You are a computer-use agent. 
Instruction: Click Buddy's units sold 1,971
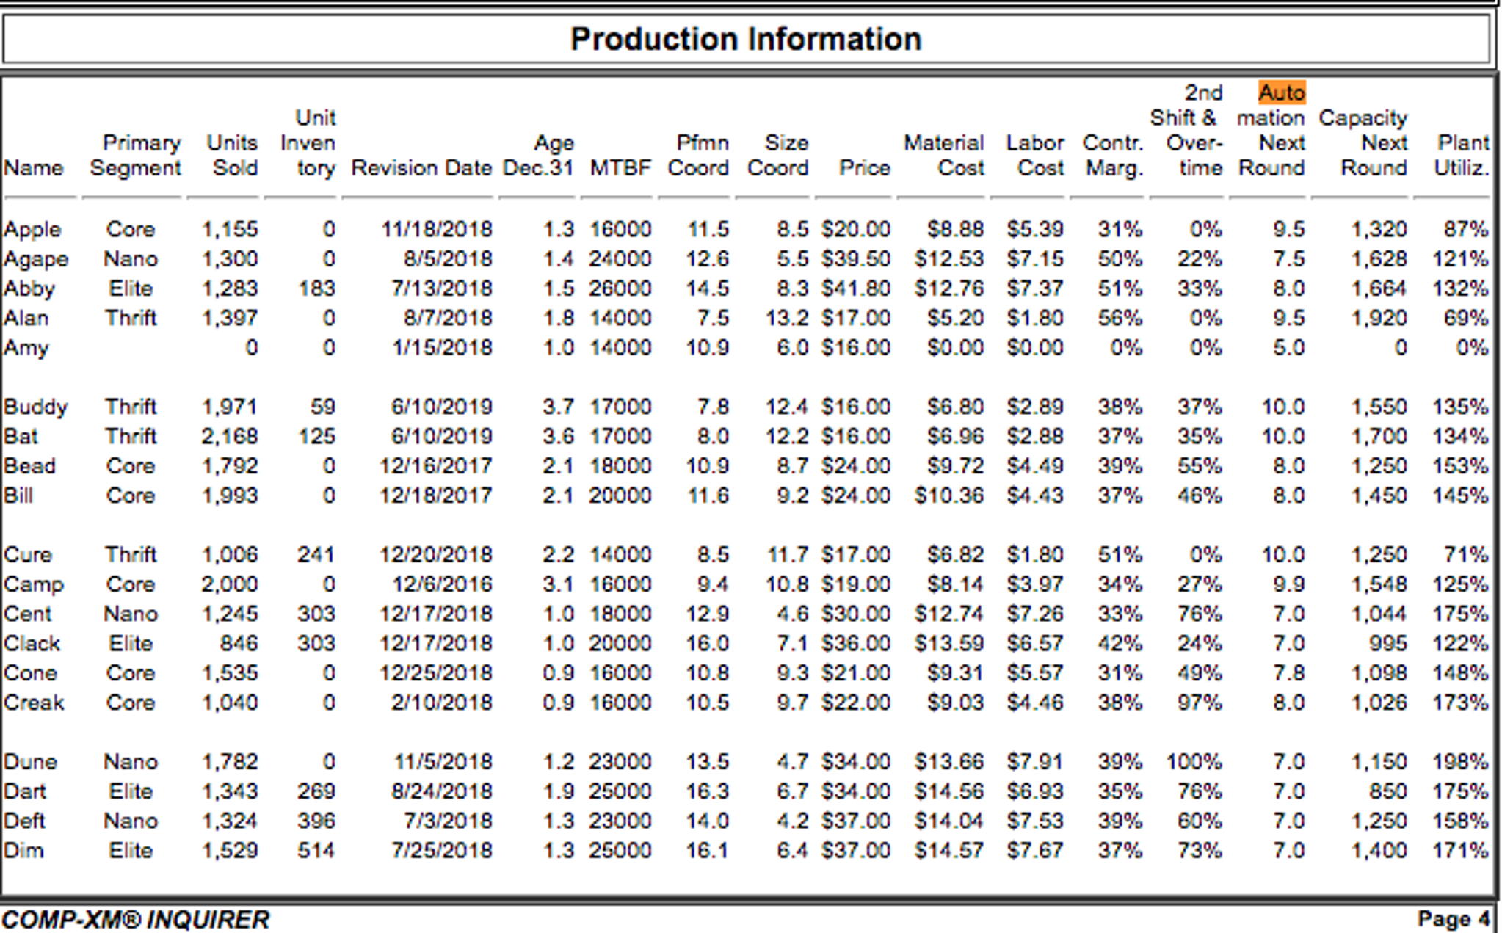coord(230,407)
